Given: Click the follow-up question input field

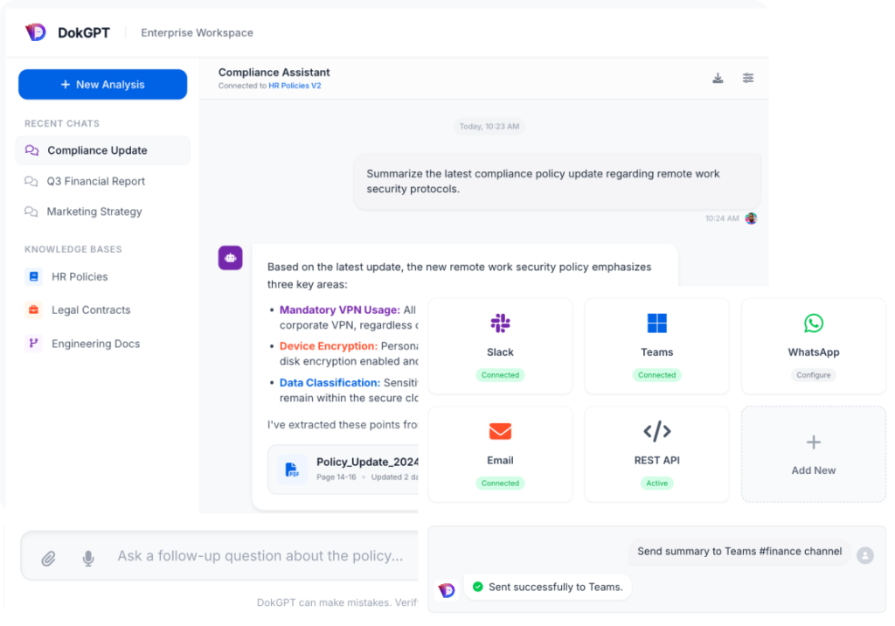Looking at the screenshot, I should tap(260, 556).
